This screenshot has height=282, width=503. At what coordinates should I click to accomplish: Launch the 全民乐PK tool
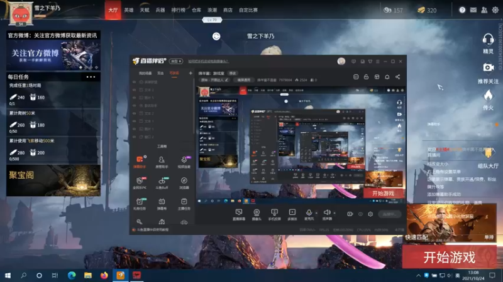coord(139,183)
